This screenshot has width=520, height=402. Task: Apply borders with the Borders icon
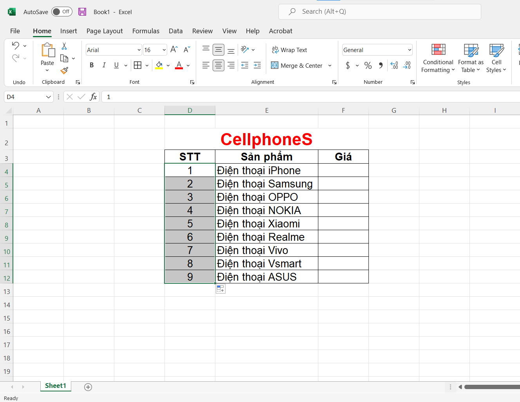[x=137, y=65]
